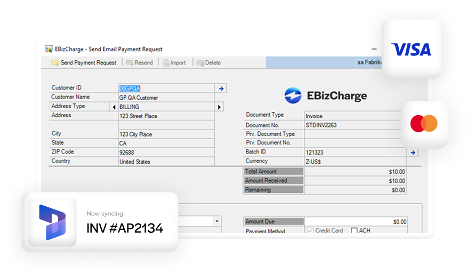Screen dimensions: 475x276
Task: Click the Dynamics sync icon
Action: [52, 222]
